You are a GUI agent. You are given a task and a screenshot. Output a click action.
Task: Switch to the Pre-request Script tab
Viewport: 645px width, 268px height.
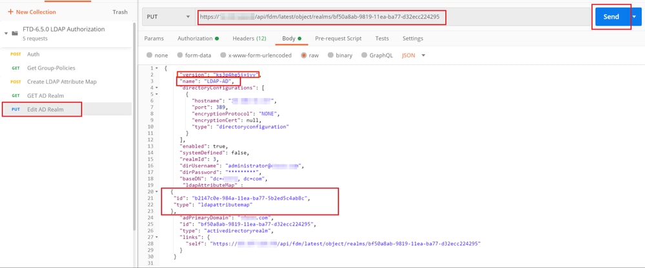click(x=338, y=39)
